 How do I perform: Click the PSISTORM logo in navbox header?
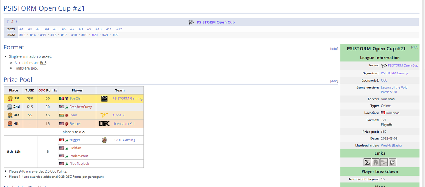pos(191,22)
